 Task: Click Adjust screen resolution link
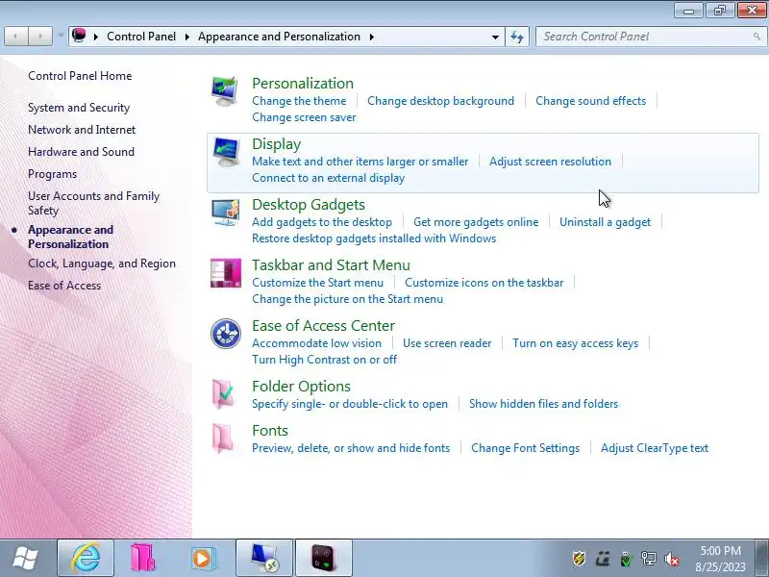(x=550, y=162)
